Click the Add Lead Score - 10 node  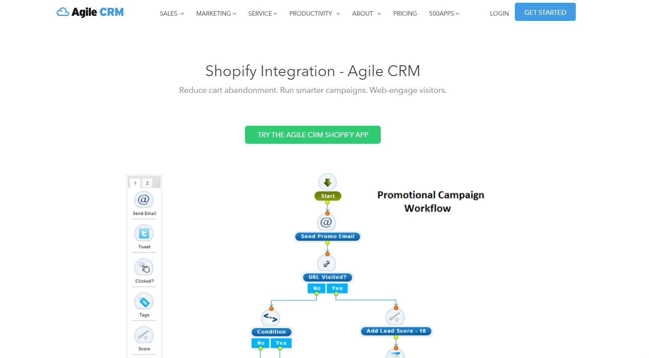pos(396,331)
